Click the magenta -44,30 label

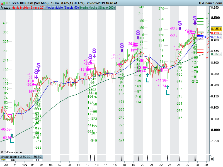[161, 80]
